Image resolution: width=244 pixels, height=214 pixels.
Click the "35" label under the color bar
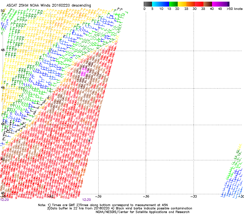tap(203, 9)
